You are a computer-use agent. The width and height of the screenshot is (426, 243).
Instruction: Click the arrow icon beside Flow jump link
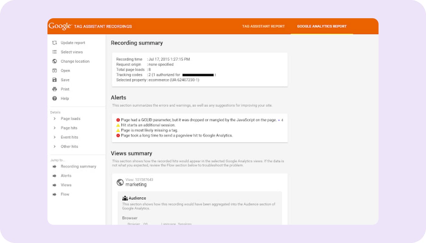[x=54, y=194]
